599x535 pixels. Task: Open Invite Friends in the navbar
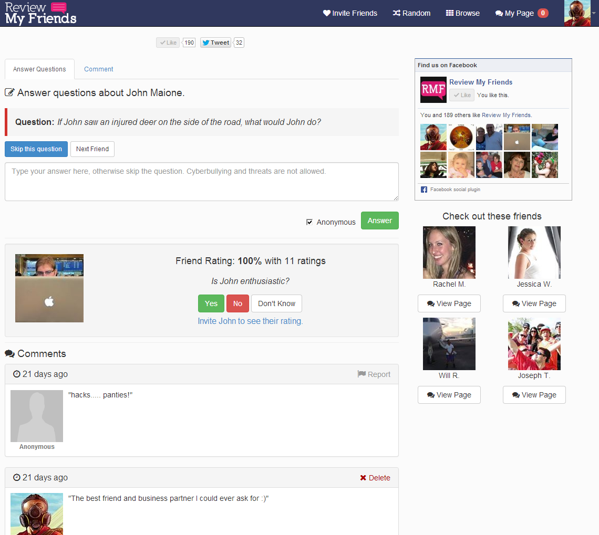click(x=350, y=13)
